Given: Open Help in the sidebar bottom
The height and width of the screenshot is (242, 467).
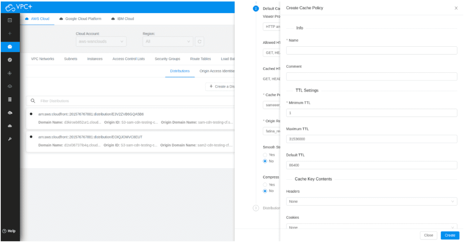Looking at the screenshot, I should pyautogui.click(x=9, y=231).
